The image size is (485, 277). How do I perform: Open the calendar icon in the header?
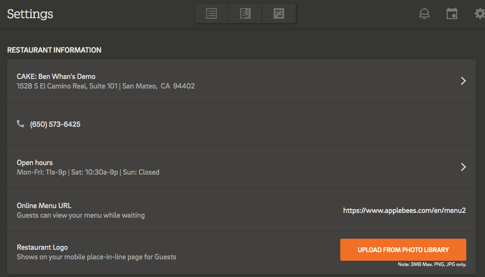click(452, 13)
